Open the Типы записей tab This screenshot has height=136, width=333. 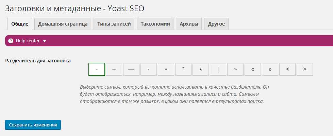(114, 24)
